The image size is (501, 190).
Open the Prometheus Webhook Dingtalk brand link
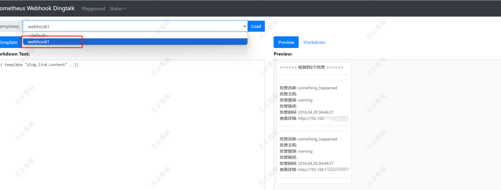click(x=37, y=8)
